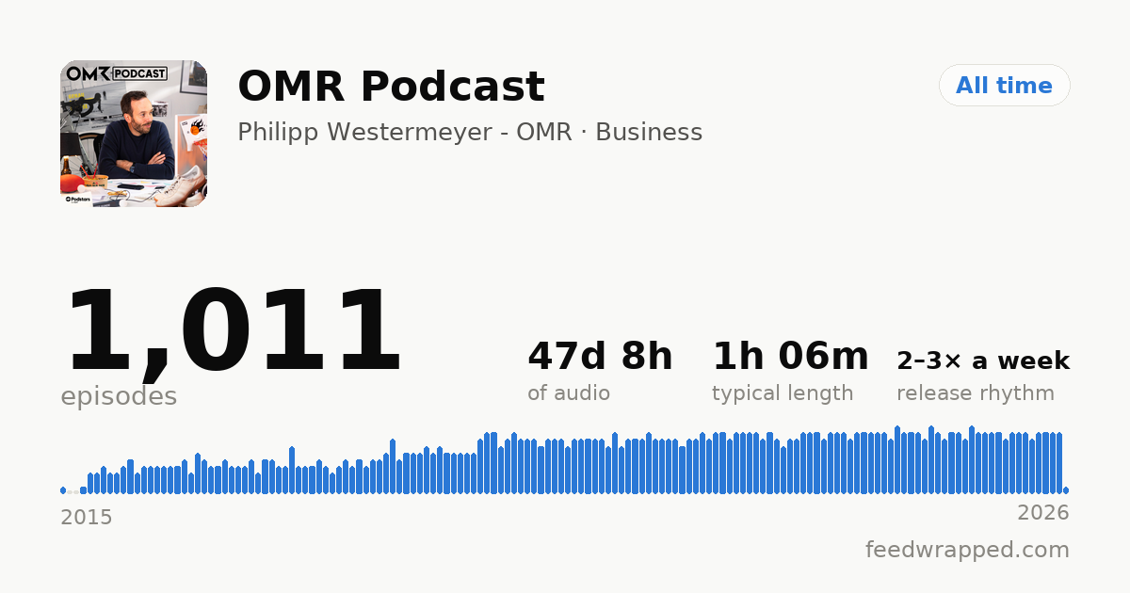This screenshot has width=1130, height=593.
Task: Click Philipp Westermeyer - OMR · Business subtitle
Action: click(x=470, y=133)
